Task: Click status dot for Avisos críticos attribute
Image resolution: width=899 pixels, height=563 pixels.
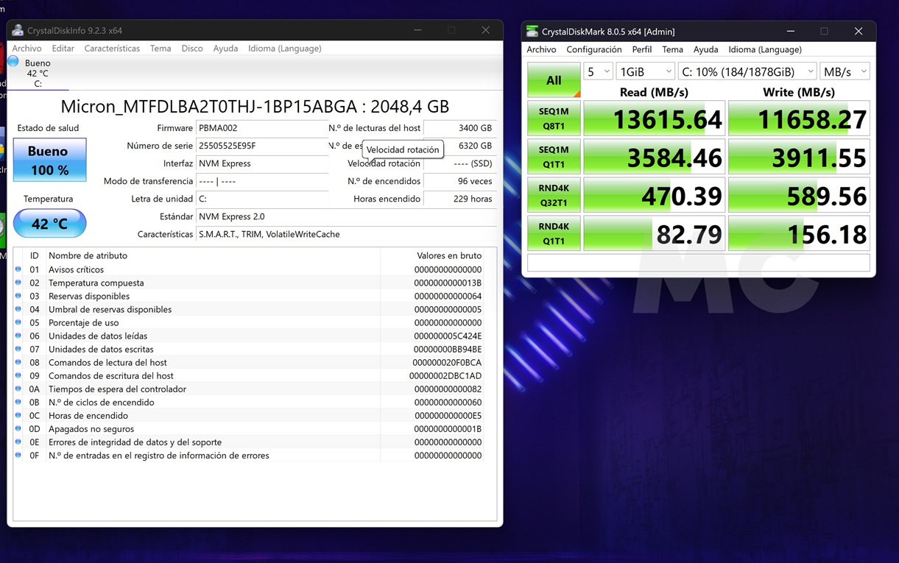Action: click(18, 269)
